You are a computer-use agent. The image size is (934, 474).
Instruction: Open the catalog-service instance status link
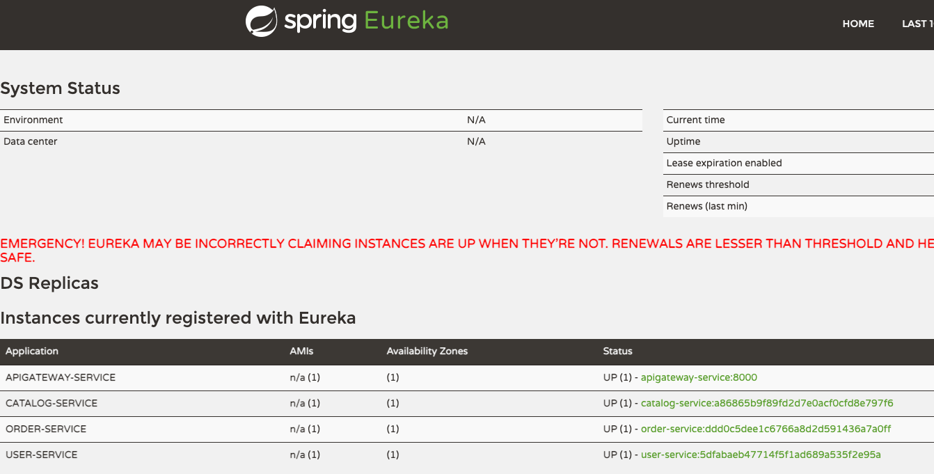click(767, 403)
